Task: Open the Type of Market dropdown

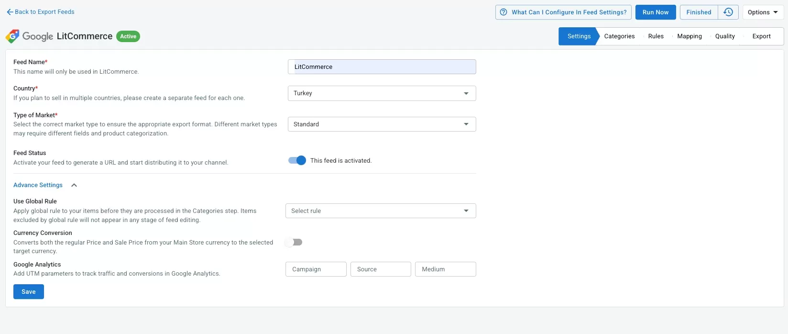Action: point(382,124)
